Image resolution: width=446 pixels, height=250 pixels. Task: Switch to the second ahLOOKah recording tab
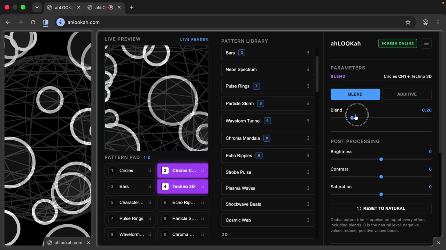(x=104, y=7)
